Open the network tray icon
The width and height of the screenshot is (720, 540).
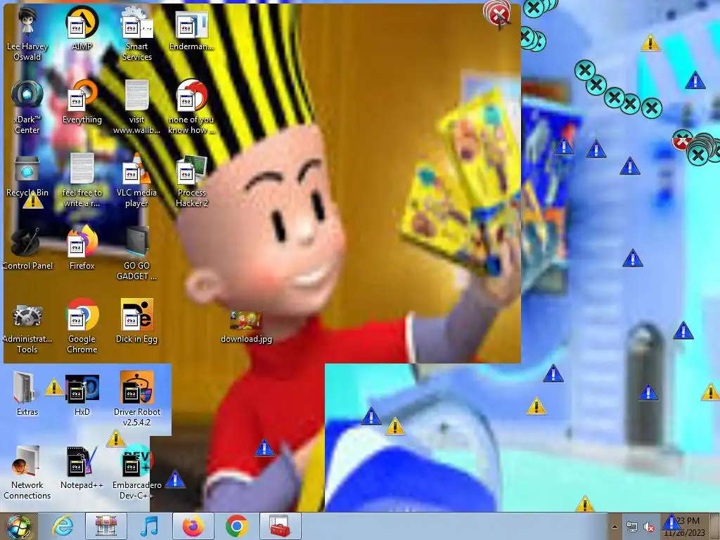(632, 527)
